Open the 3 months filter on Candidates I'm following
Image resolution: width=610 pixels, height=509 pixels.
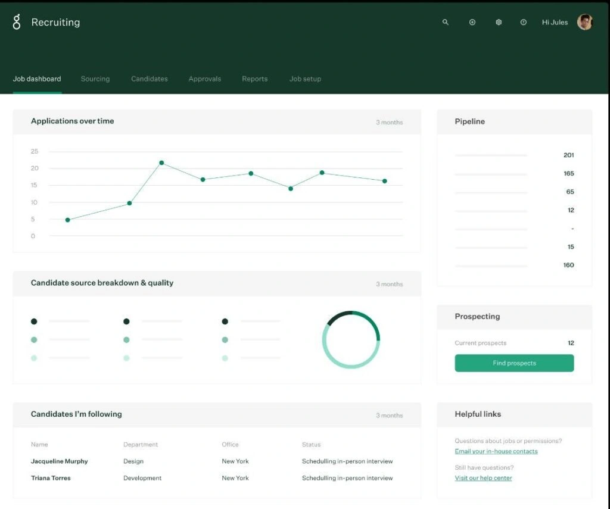(x=389, y=416)
